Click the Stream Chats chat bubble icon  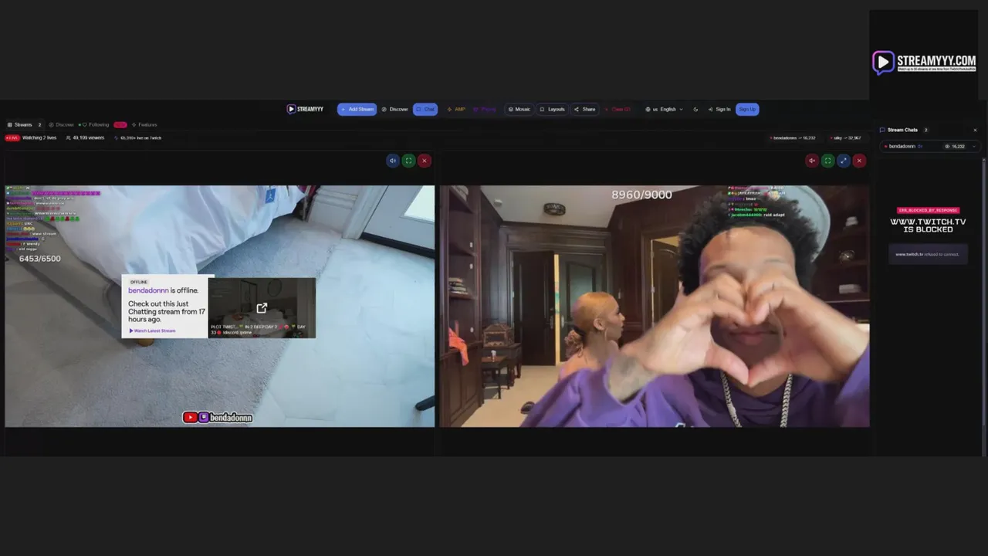click(x=882, y=130)
